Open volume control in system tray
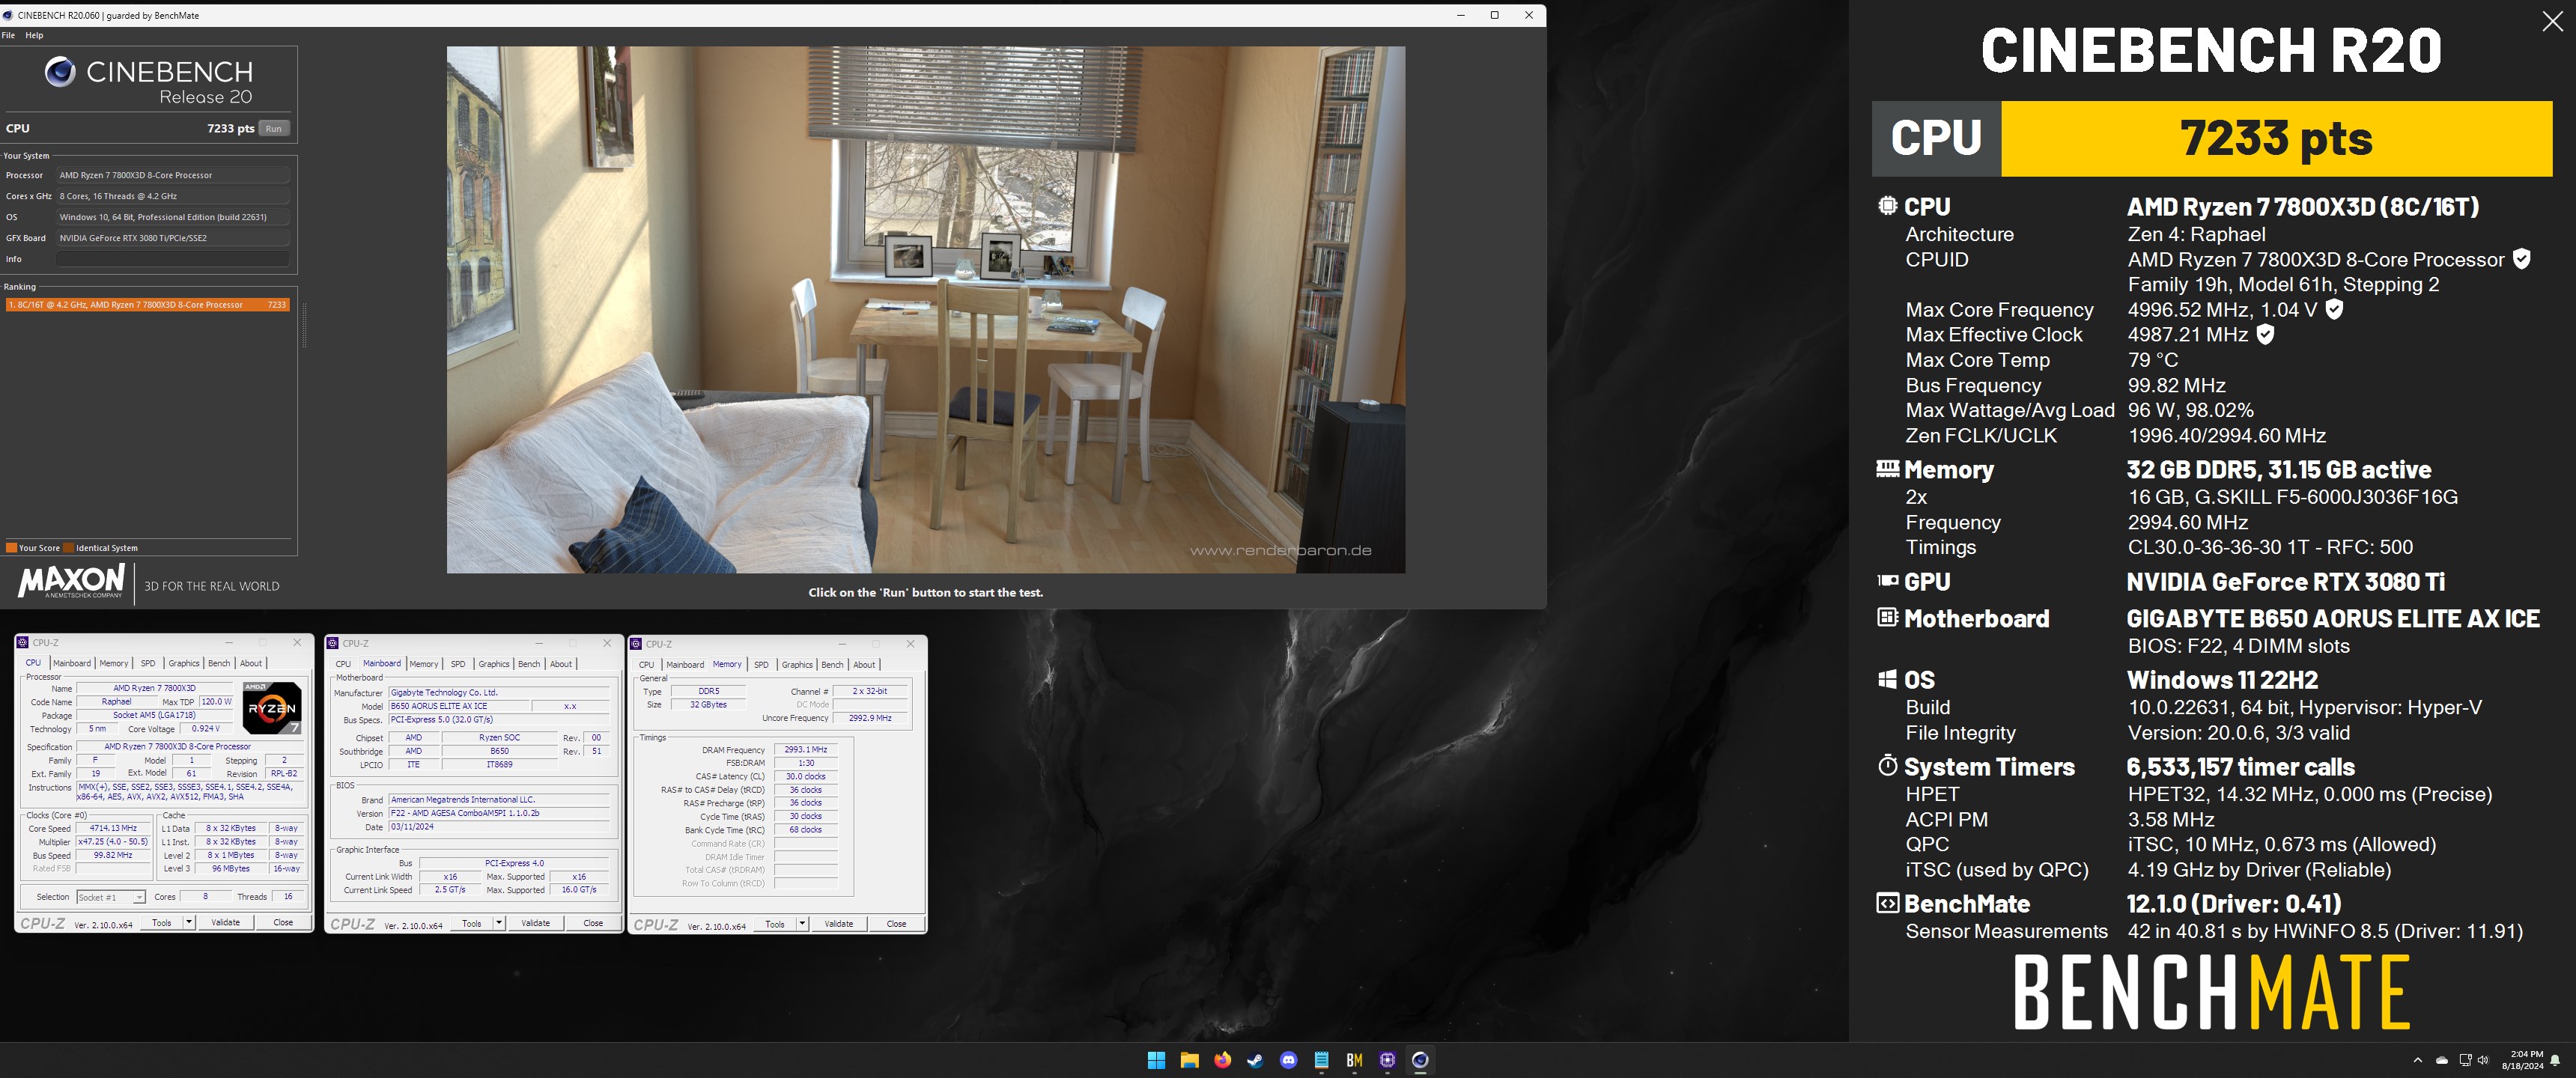Image resolution: width=2576 pixels, height=1078 pixels. 2483,1060
